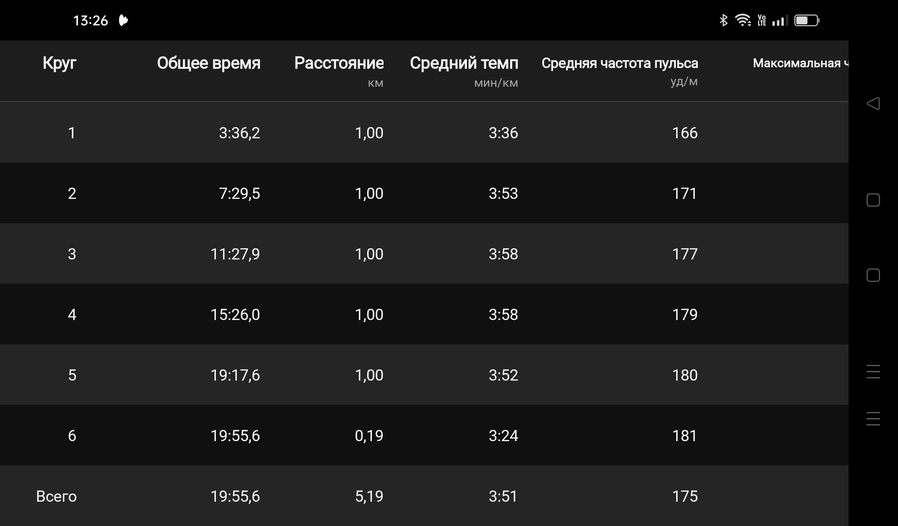Image resolution: width=898 pixels, height=526 pixels.
Task: Tap lap 5 heart rate 180
Action: [685, 375]
